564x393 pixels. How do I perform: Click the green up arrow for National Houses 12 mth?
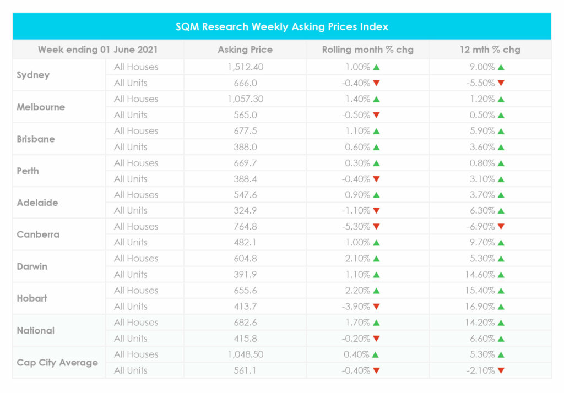(500, 323)
